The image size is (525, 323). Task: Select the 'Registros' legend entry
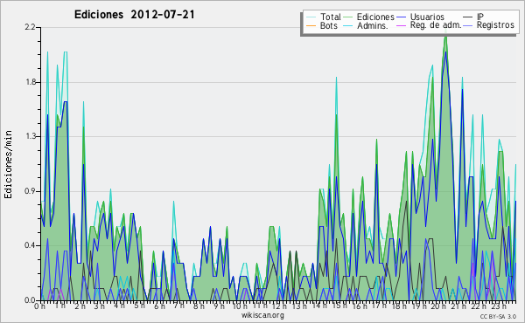[495, 24]
